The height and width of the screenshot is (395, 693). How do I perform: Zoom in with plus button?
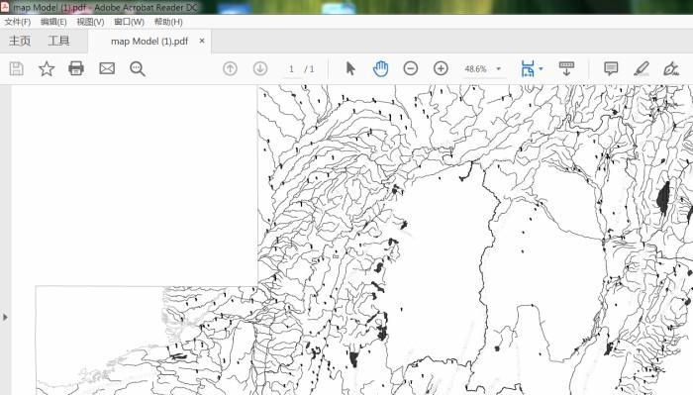(x=441, y=68)
